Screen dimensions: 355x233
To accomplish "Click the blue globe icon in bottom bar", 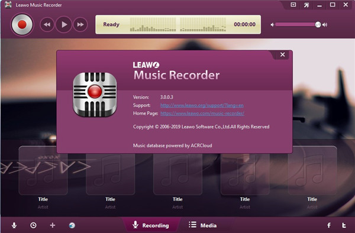I will (72, 225).
